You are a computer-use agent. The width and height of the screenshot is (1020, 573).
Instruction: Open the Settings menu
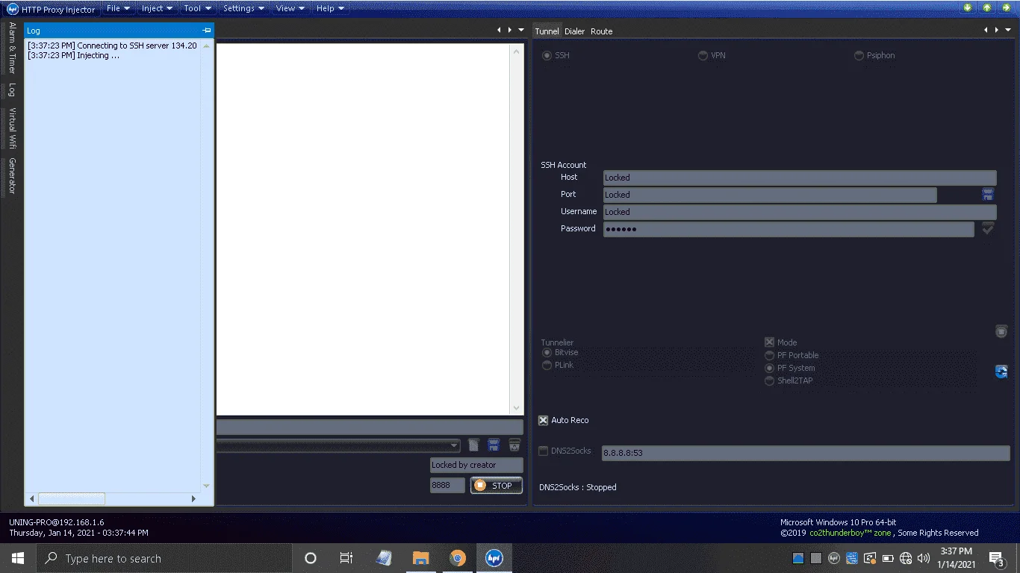coord(243,8)
